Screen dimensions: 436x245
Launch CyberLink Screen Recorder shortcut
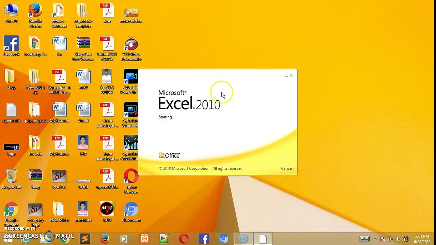click(130, 115)
